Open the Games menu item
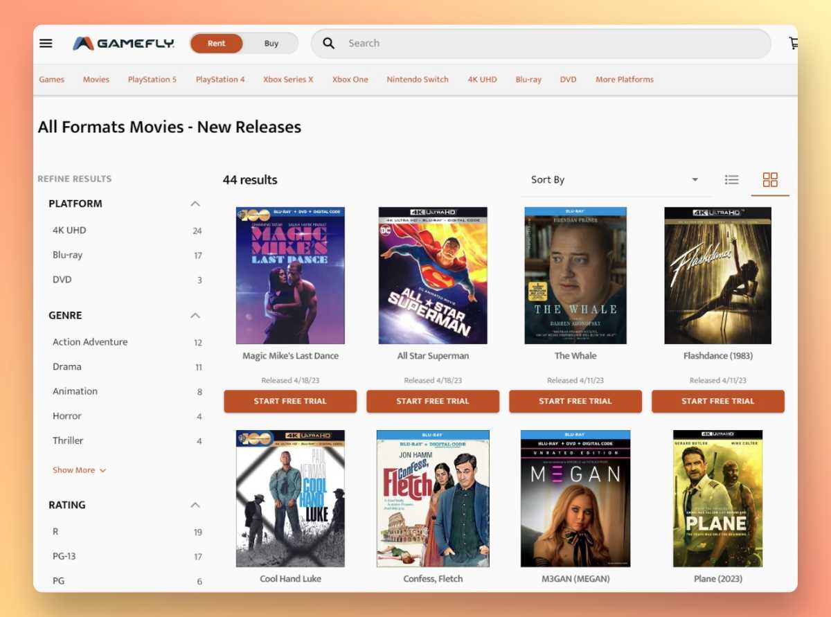This screenshot has width=831, height=617. (52, 80)
